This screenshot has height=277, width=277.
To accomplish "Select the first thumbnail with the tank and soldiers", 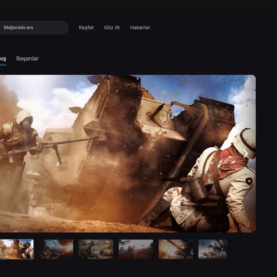I will (x=17, y=249).
